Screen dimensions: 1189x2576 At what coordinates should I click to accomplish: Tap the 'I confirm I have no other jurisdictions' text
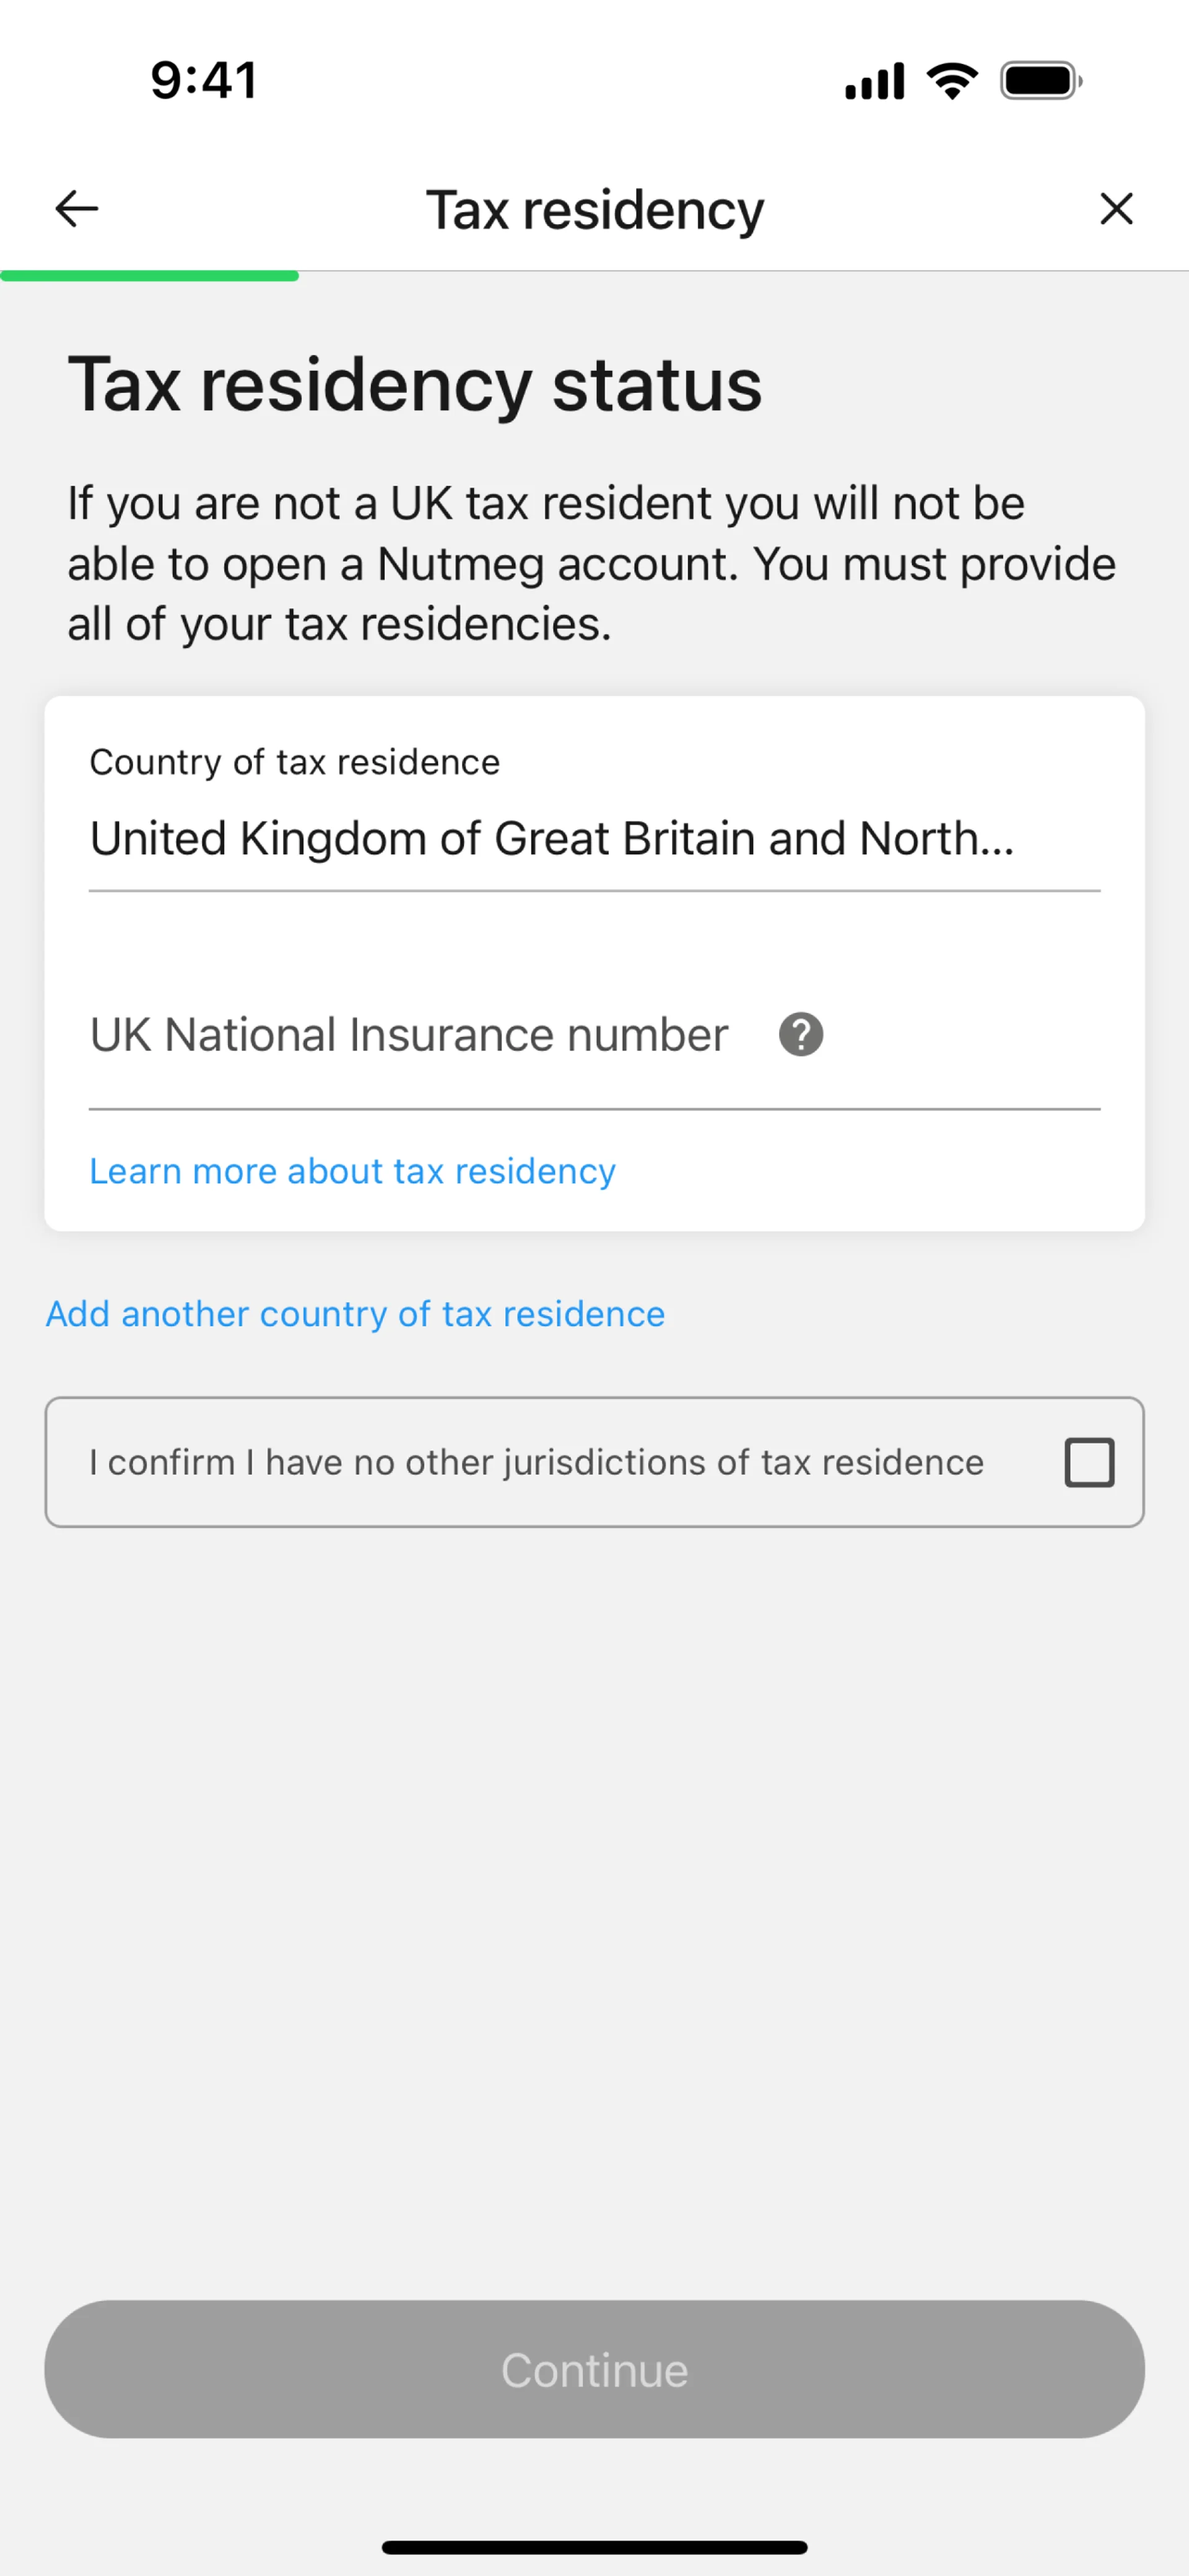(536, 1462)
